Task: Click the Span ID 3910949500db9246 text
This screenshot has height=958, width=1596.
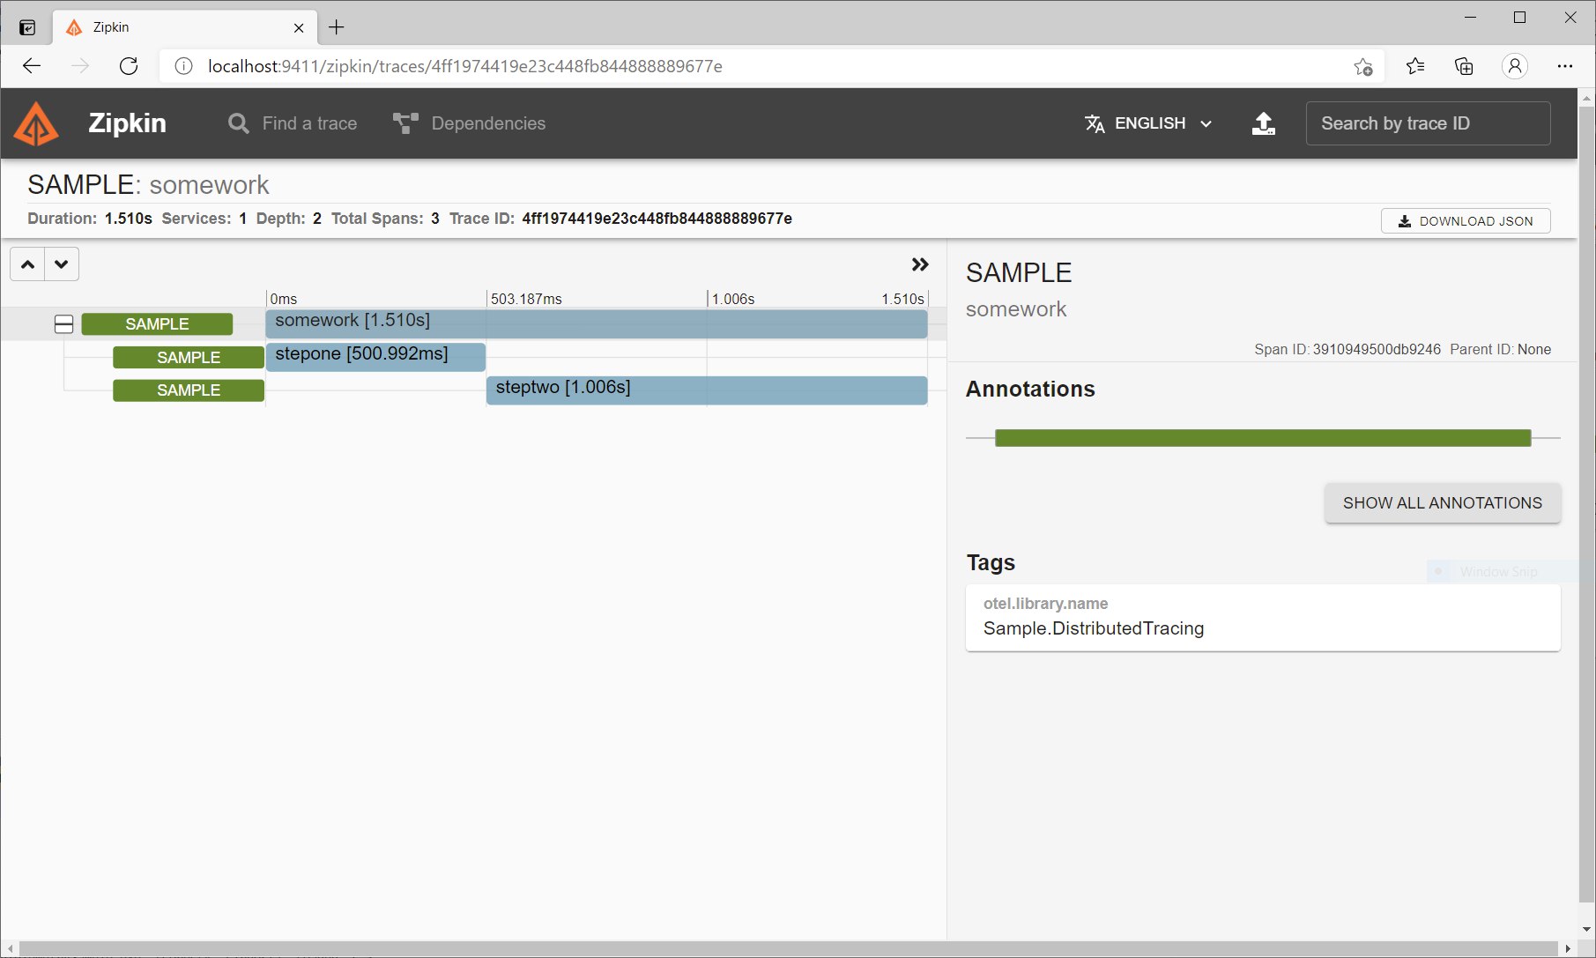Action: tap(1347, 349)
